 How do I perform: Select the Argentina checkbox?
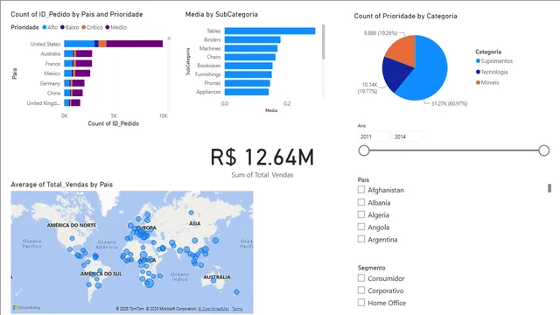coord(361,239)
